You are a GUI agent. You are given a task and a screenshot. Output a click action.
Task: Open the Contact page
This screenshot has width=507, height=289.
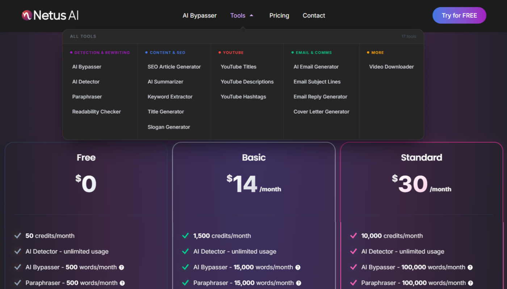[314, 16]
